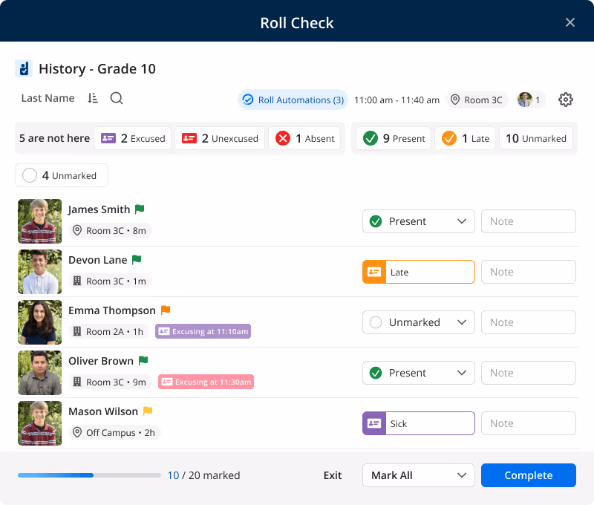
Task: Click Mason Wilson's Note field
Action: pos(529,423)
